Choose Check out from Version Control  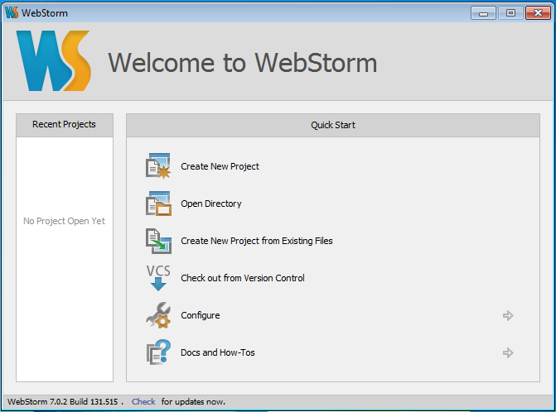243,278
